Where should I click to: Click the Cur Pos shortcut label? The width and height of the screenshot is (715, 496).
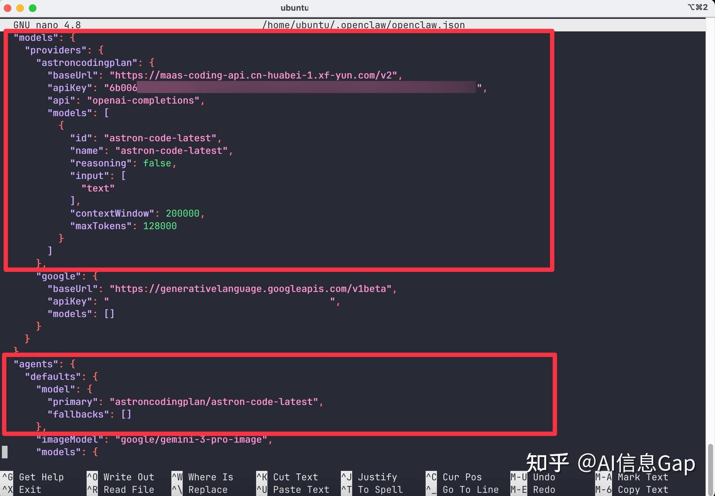462,477
